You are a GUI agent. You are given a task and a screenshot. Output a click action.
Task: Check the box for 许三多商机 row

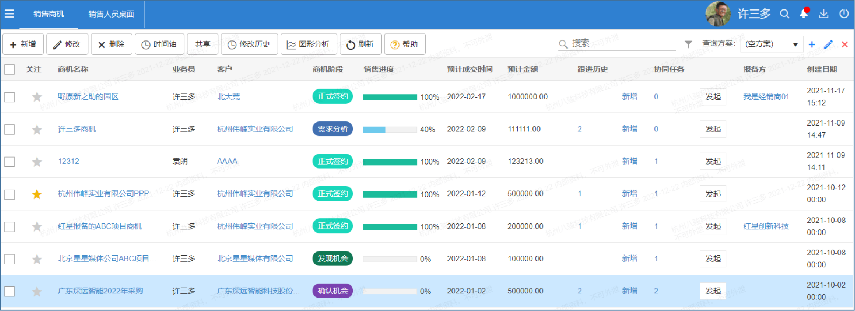point(10,129)
